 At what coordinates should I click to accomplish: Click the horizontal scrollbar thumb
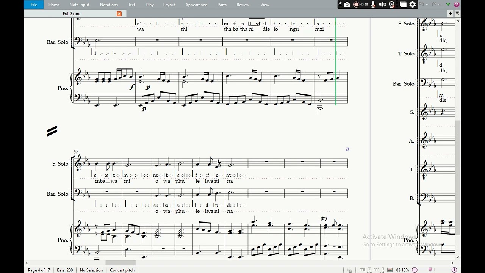click(x=120, y=263)
